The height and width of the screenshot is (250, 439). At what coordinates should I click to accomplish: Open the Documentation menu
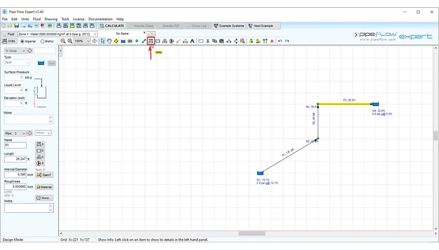click(100, 19)
